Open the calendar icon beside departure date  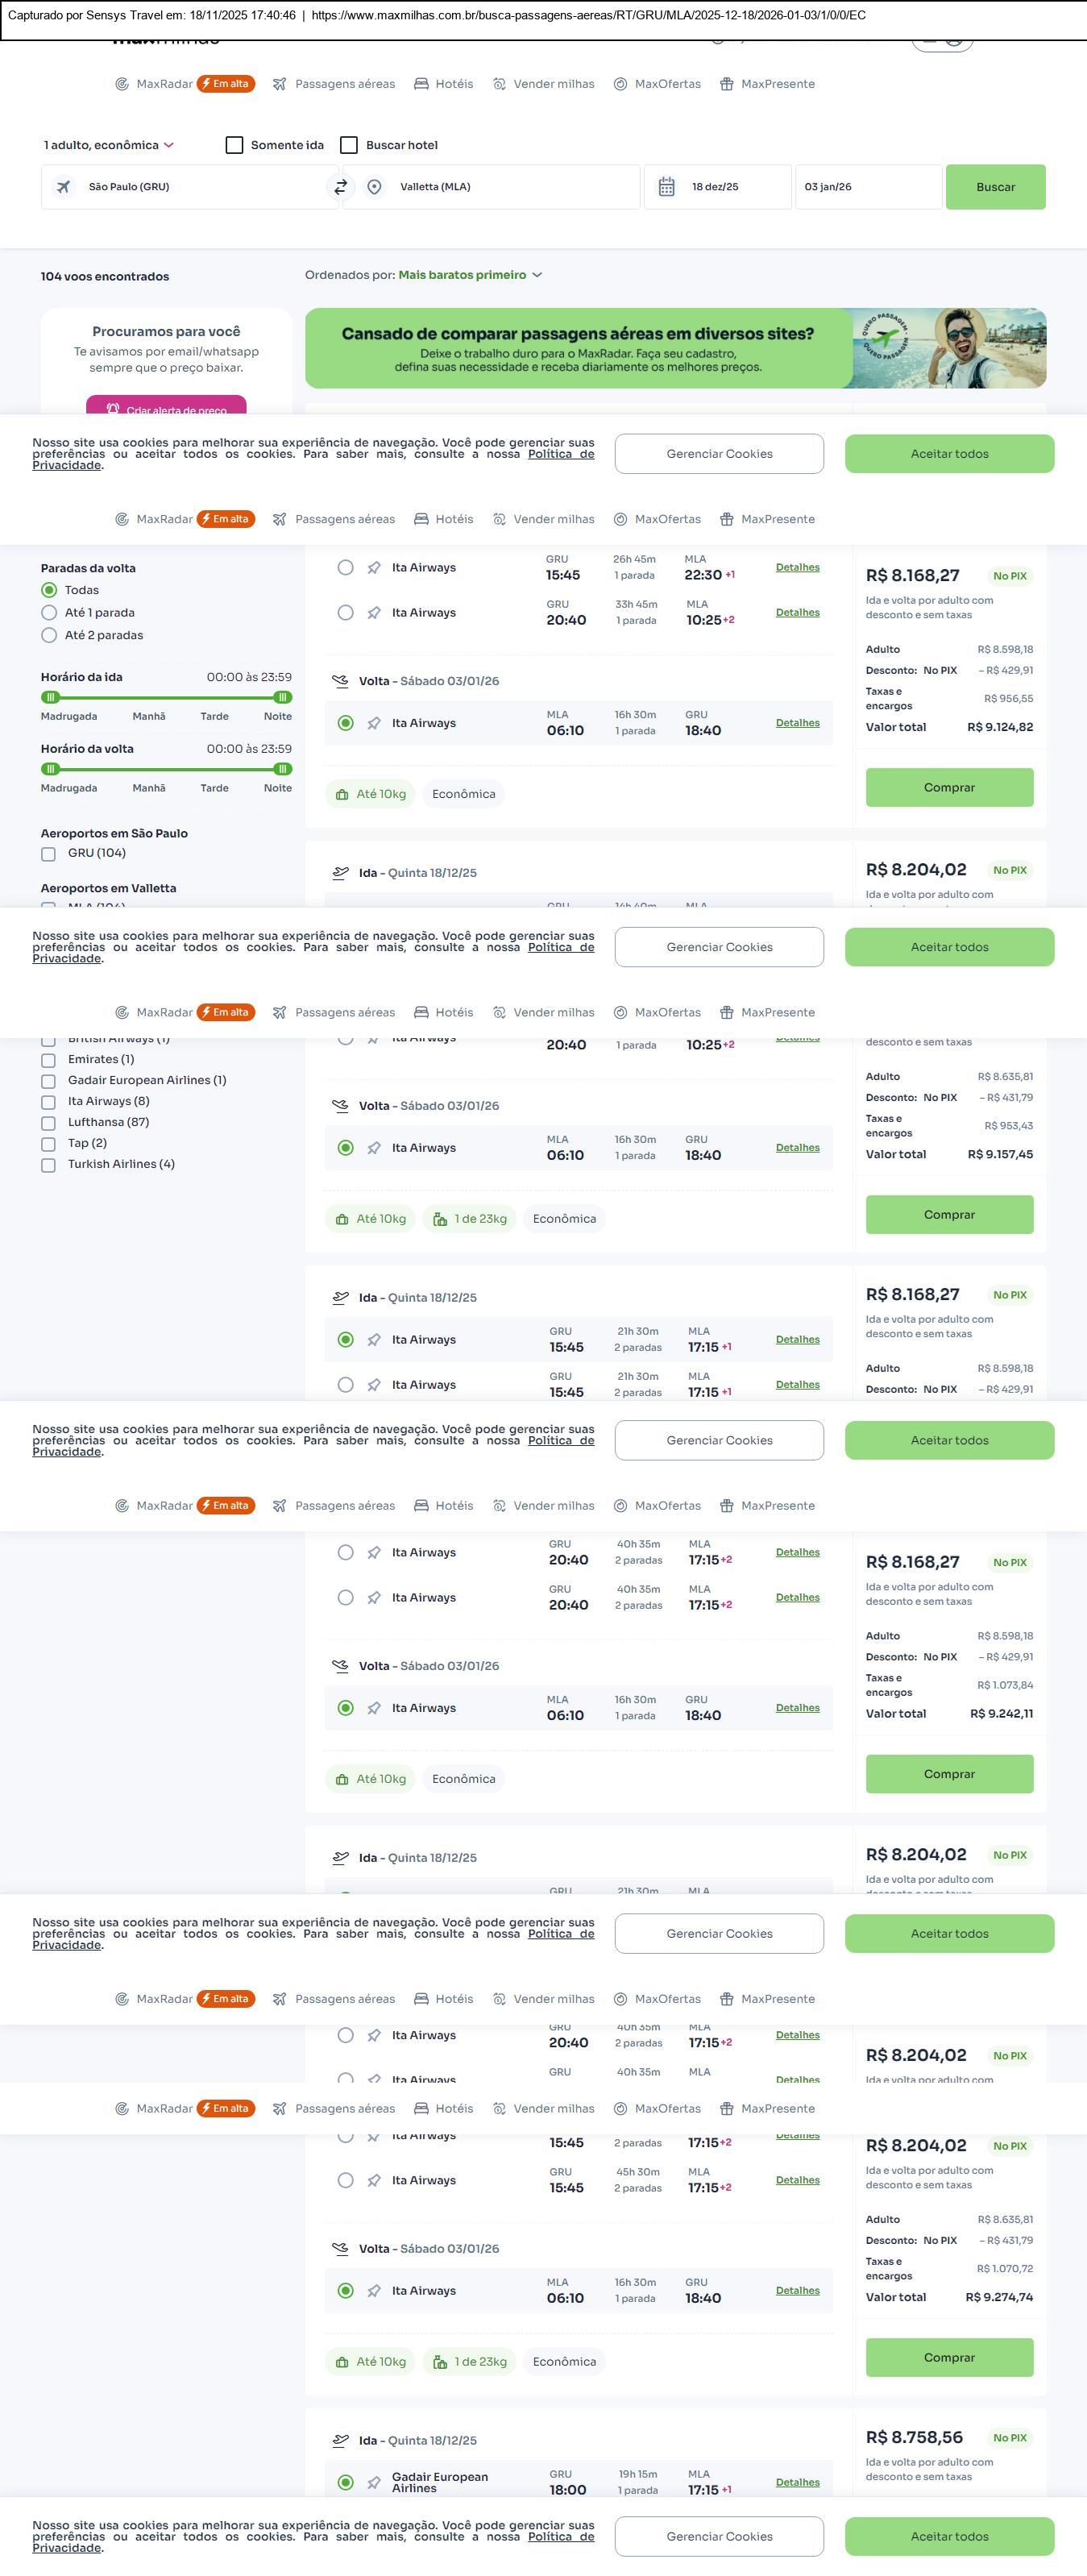667,187
